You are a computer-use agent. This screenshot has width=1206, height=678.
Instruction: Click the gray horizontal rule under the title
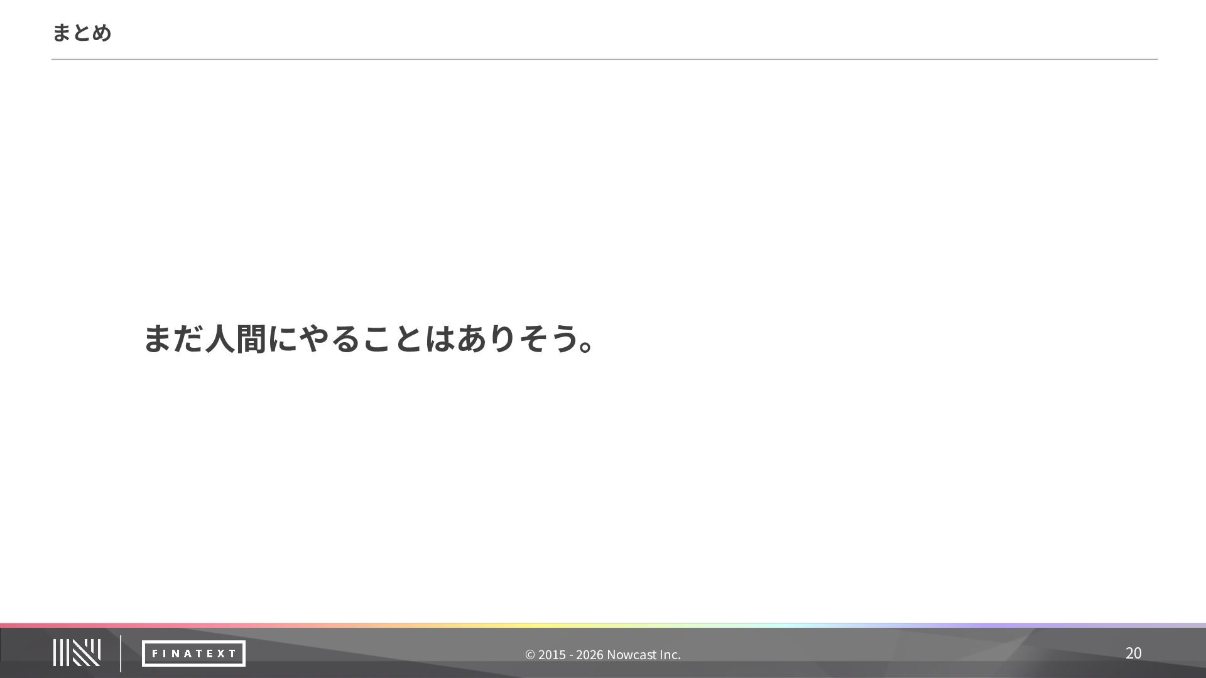coord(604,60)
